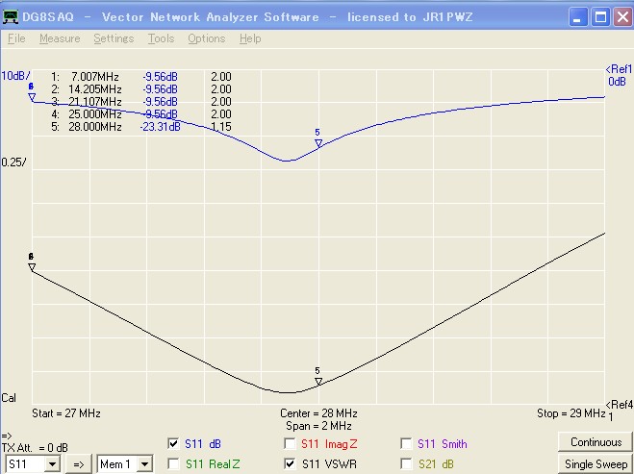Enable the S11 ImagZ trace checkbox
Viewport: 634px width, 474px height.
tap(290, 443)
